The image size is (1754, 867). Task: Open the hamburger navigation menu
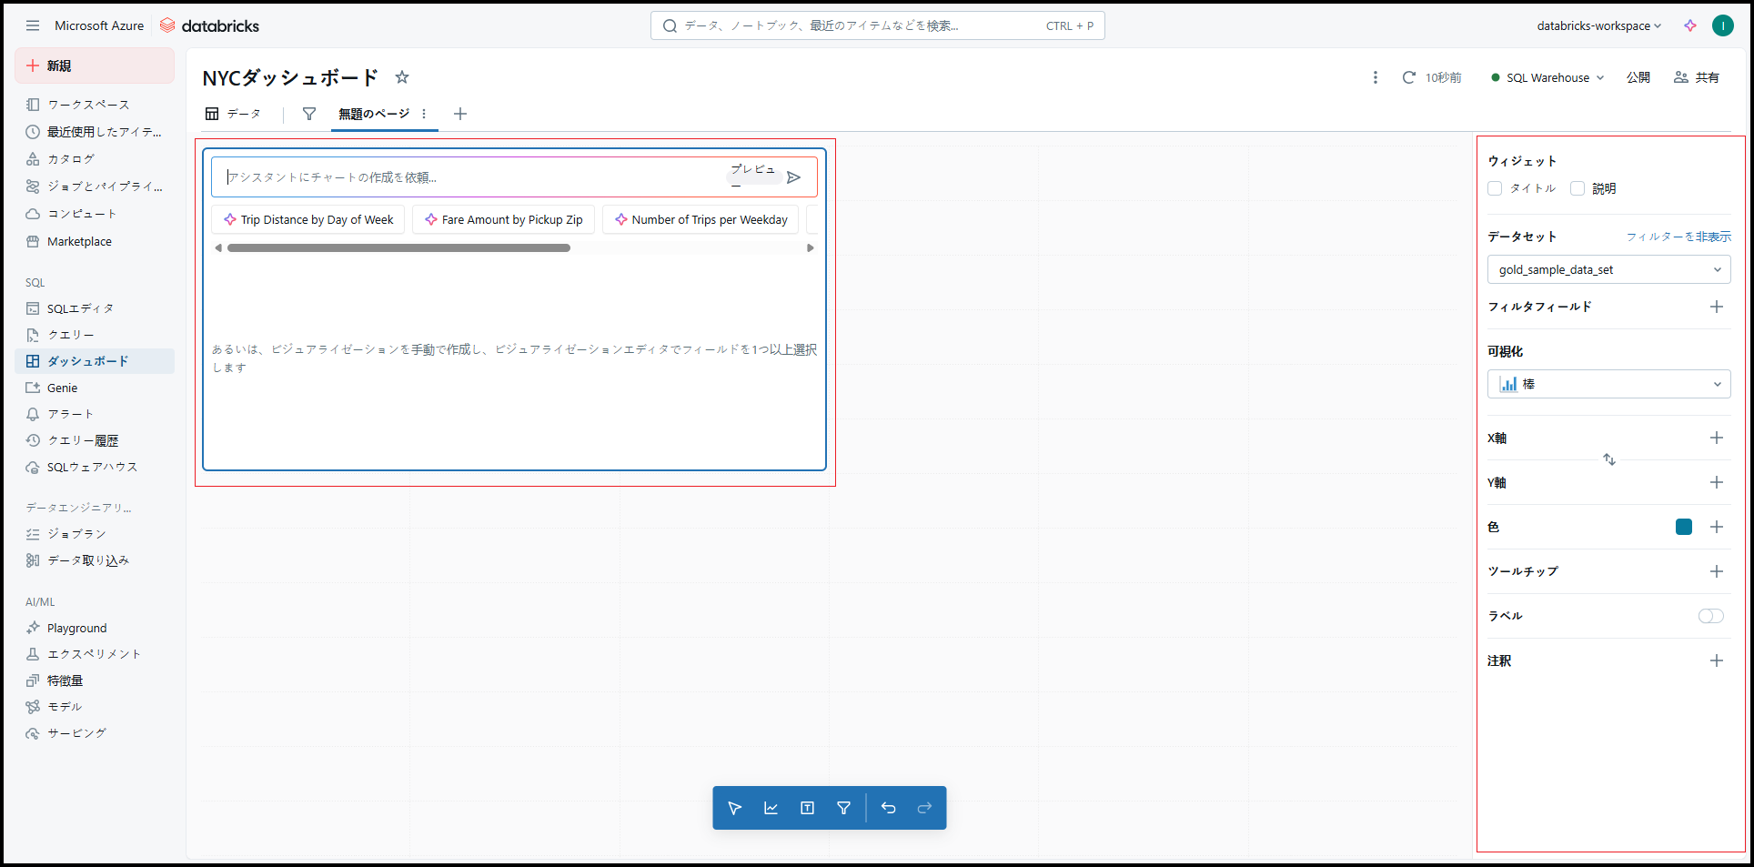point(33,25)
